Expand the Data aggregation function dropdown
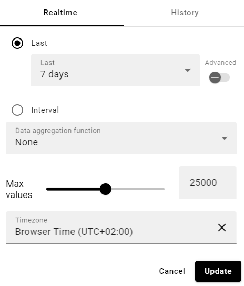The width and height of the screenshot is (244, 286). coord(121,138)
